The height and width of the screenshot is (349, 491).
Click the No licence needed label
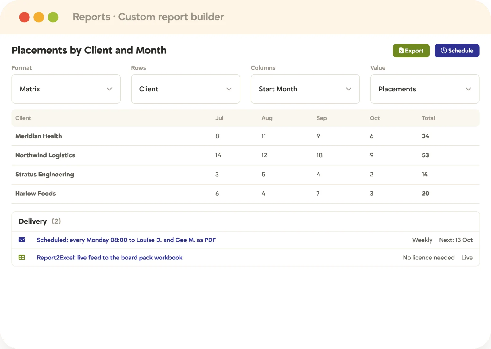(429, 258)
